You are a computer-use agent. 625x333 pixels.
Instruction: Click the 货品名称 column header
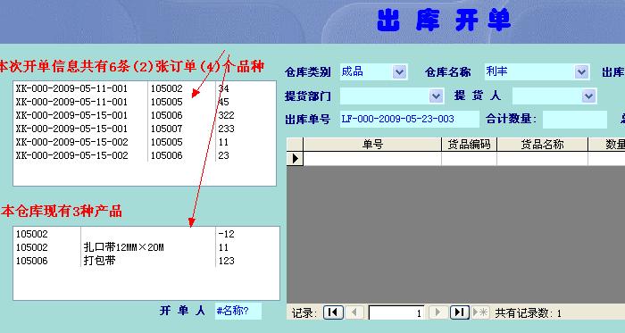click(542, 145)
